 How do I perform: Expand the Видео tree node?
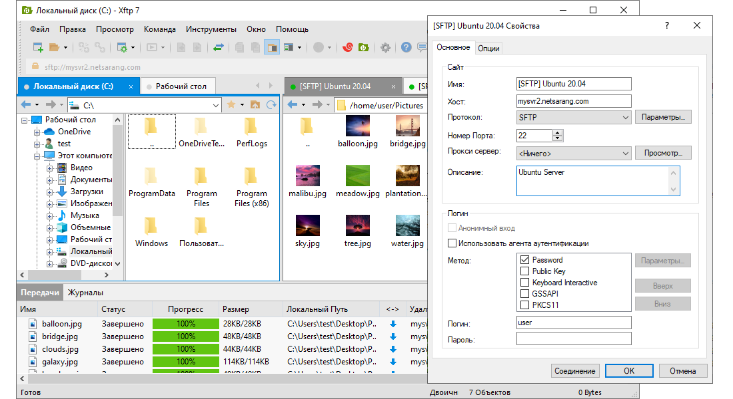point(49,168)
